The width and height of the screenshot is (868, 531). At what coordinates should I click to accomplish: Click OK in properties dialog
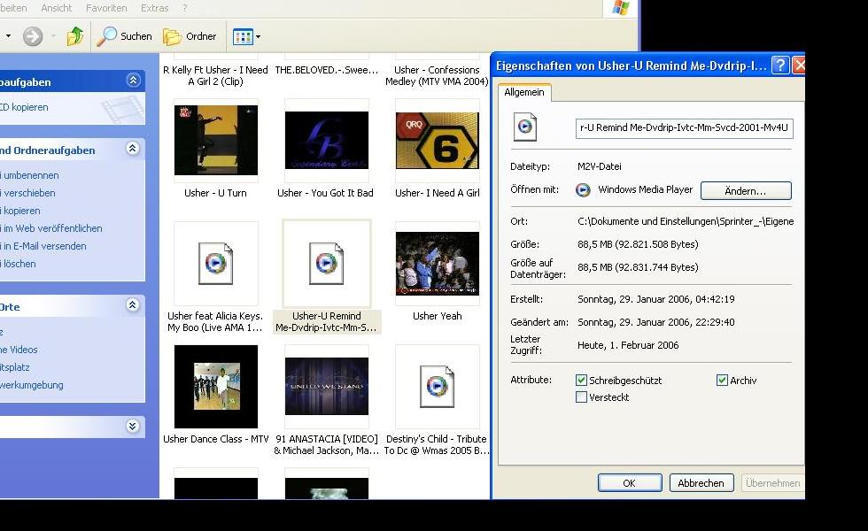point(630,483)
